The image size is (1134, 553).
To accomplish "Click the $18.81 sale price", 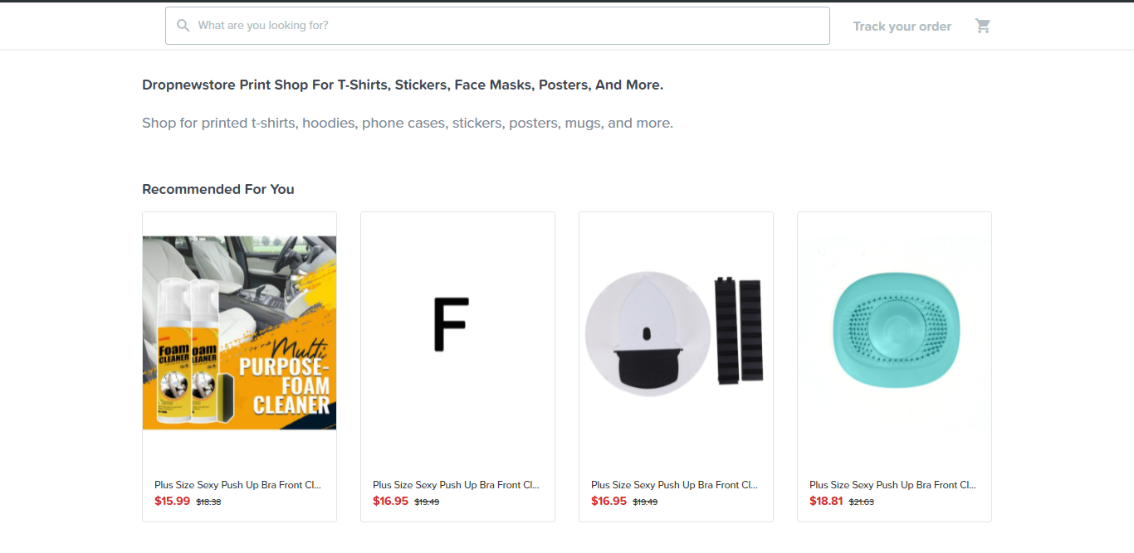I will [826, 501].
